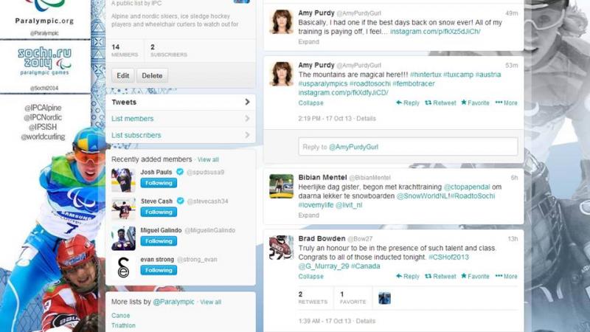Favorite Amy Purdy's mountains tweet

[475, 103]
